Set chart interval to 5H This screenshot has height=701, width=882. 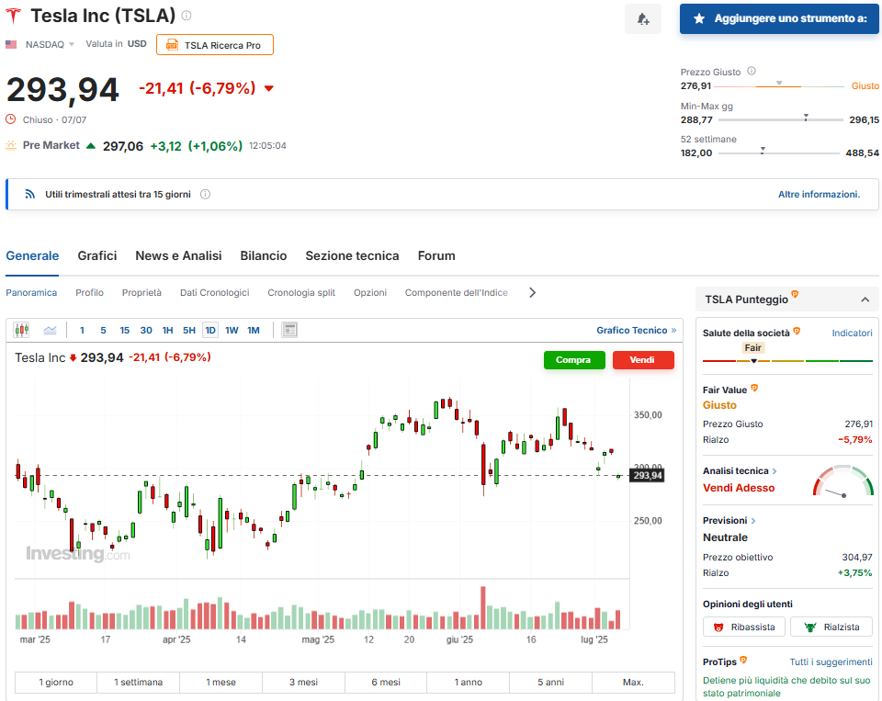tap(189, 330)
